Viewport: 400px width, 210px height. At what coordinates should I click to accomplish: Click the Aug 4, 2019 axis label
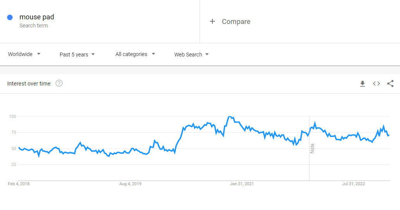pyautogui.click(x=130, y=184)
